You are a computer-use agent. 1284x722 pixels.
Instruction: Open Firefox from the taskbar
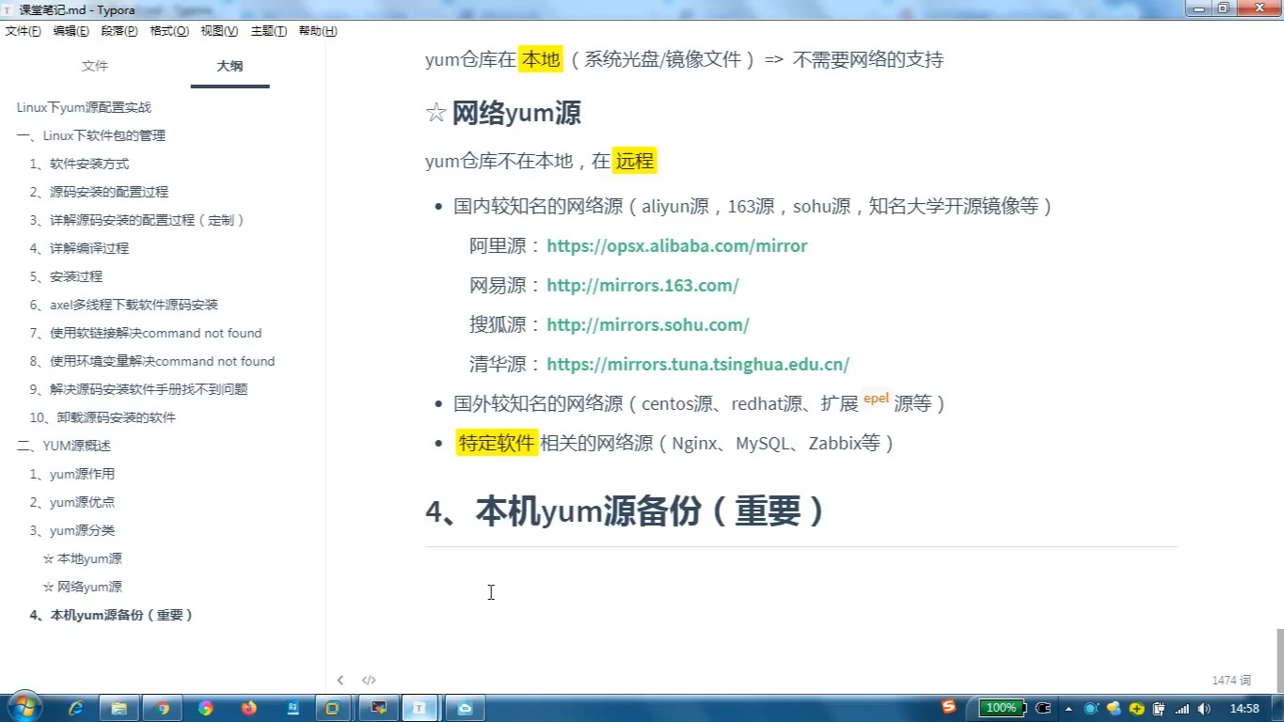tap(248, 708)
